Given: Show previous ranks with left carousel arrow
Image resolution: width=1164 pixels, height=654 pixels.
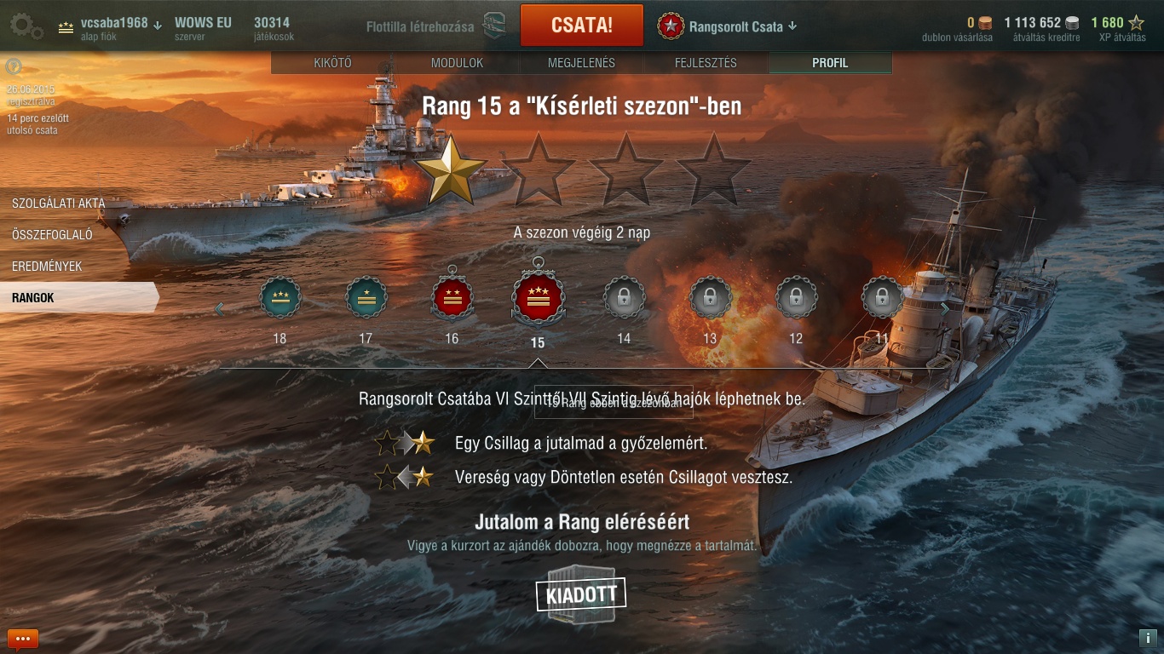Looking at the screenshot, I should pos(219,308).
